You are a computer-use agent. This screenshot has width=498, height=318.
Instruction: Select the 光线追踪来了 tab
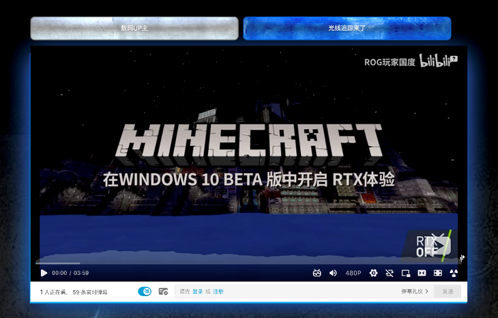[347, 28]
